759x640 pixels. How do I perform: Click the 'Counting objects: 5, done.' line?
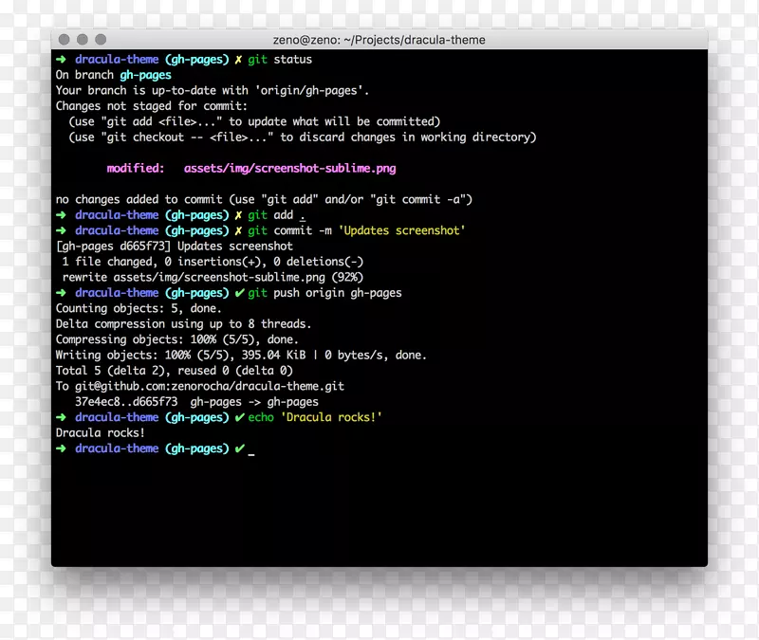point(139,308)
